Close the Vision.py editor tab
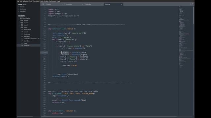Image resolution: width=211 pixels, height=118 pixels. point(122,4)
